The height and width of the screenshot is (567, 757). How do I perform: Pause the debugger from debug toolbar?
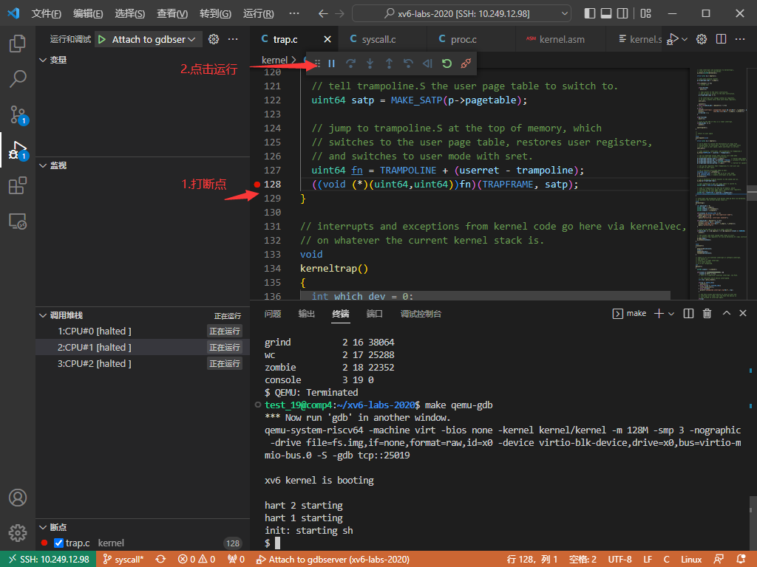pos(331,64)
